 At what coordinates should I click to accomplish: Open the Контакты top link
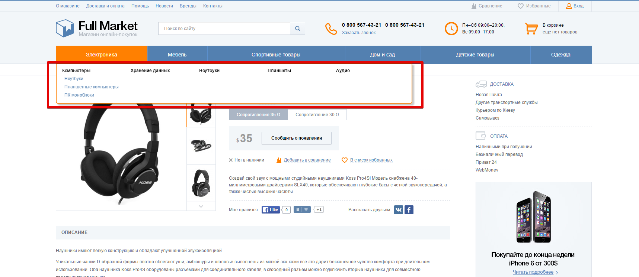213,6
